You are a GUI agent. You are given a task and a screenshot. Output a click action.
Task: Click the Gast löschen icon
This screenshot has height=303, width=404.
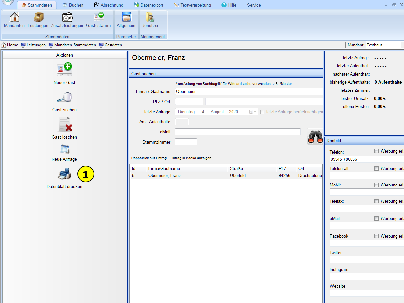64,125
